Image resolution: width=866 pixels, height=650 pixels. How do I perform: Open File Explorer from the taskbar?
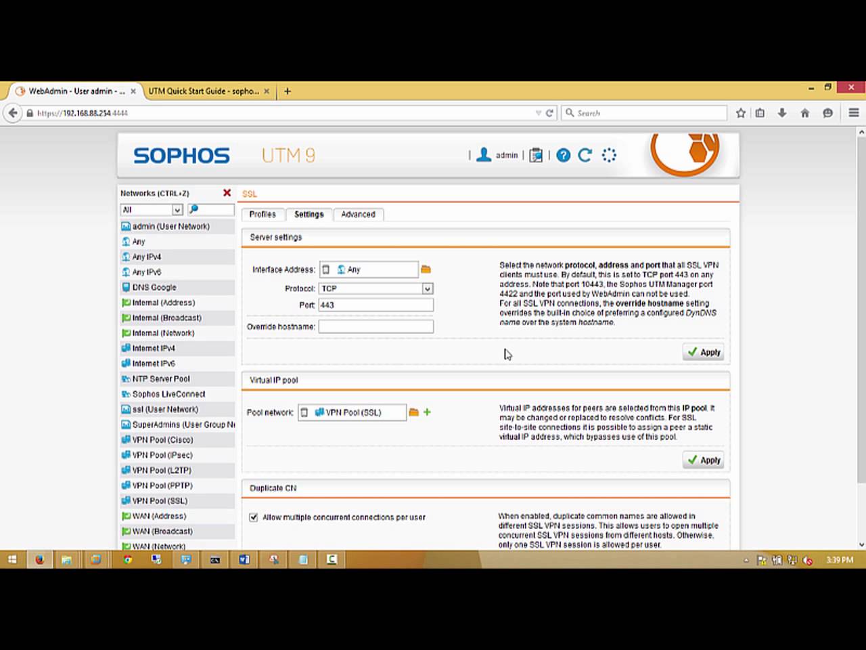point(66,559)
